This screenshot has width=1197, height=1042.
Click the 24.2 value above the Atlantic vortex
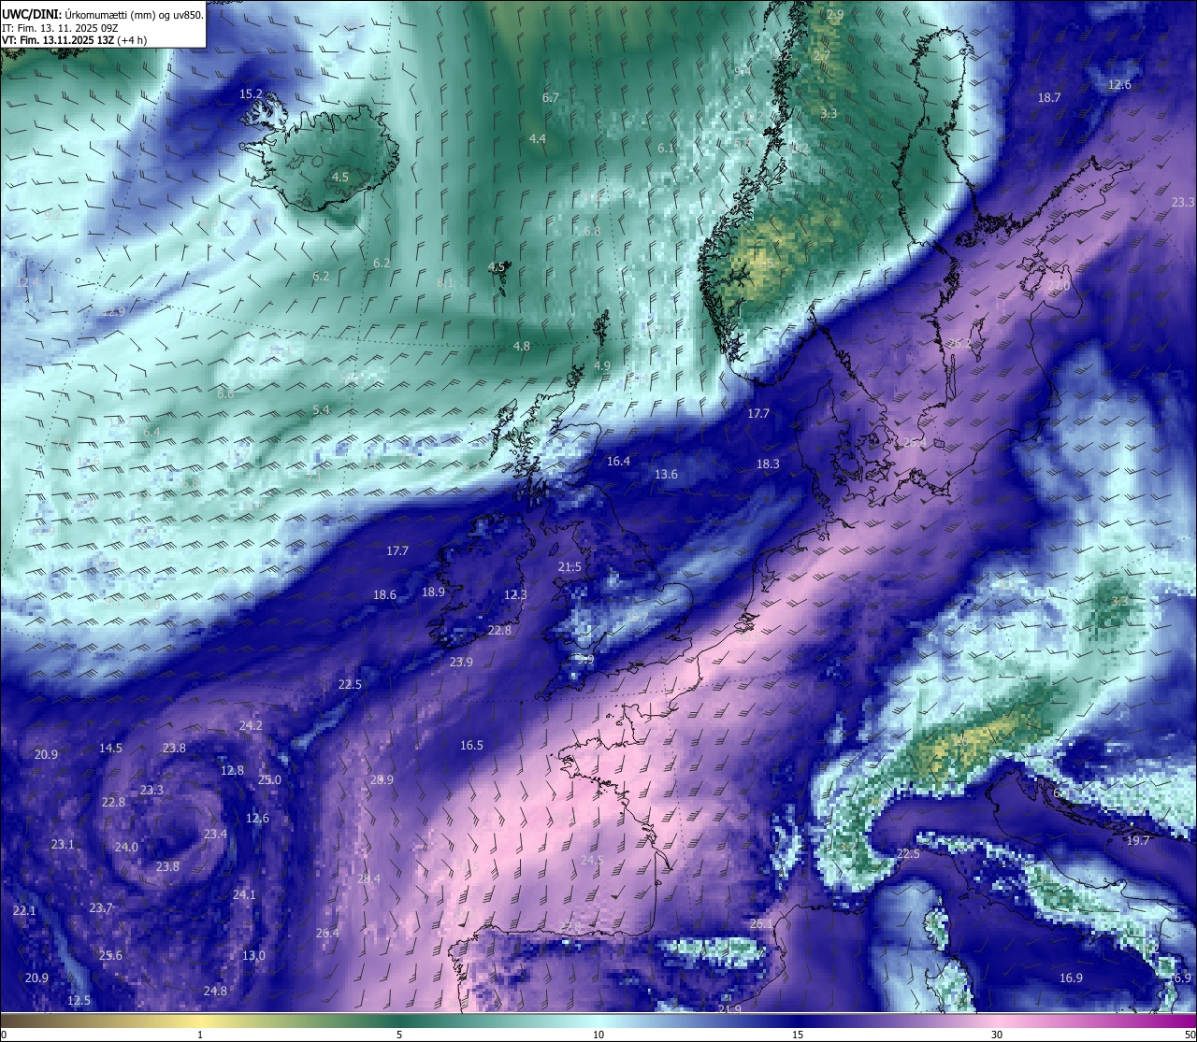point(251,726)
